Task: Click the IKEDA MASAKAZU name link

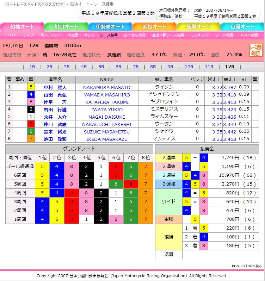Action: (x=107, y=139)
